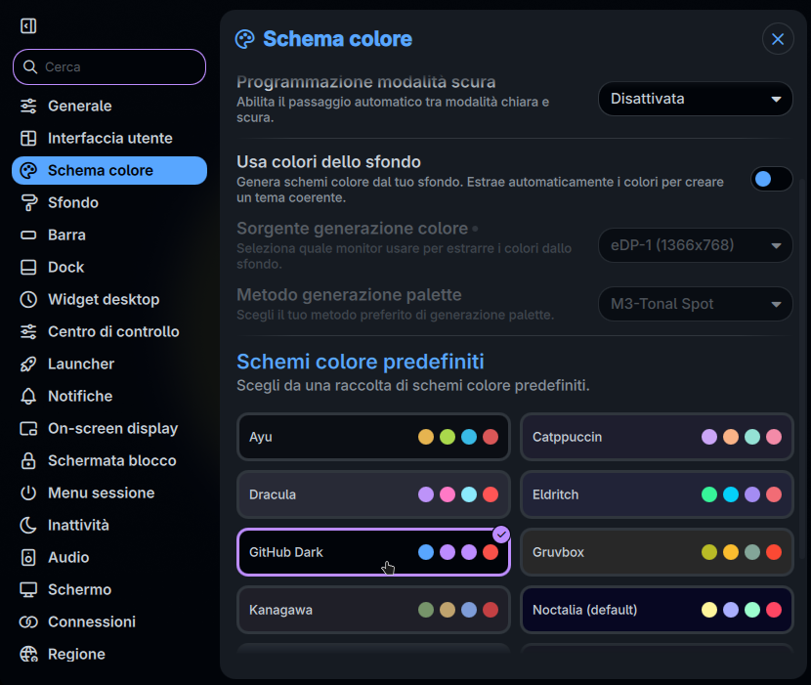Viewport: 811px width, 685px height.
Task: Click the Menu sessione power icon
Action: (28, 493)
